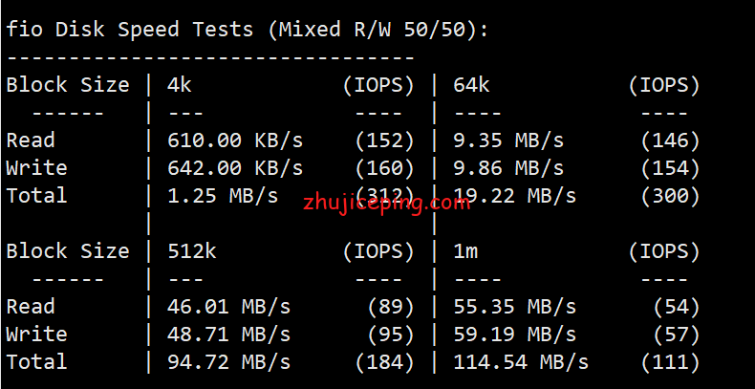
Task: Click the 9.35 MB/s read speed
Action: pos(508,140)
